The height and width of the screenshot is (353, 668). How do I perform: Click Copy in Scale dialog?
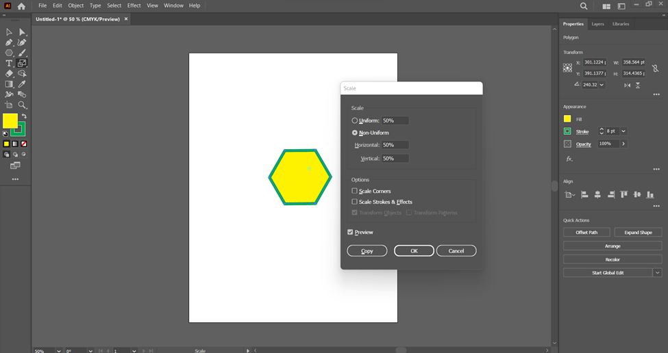[x=367, y=251]
